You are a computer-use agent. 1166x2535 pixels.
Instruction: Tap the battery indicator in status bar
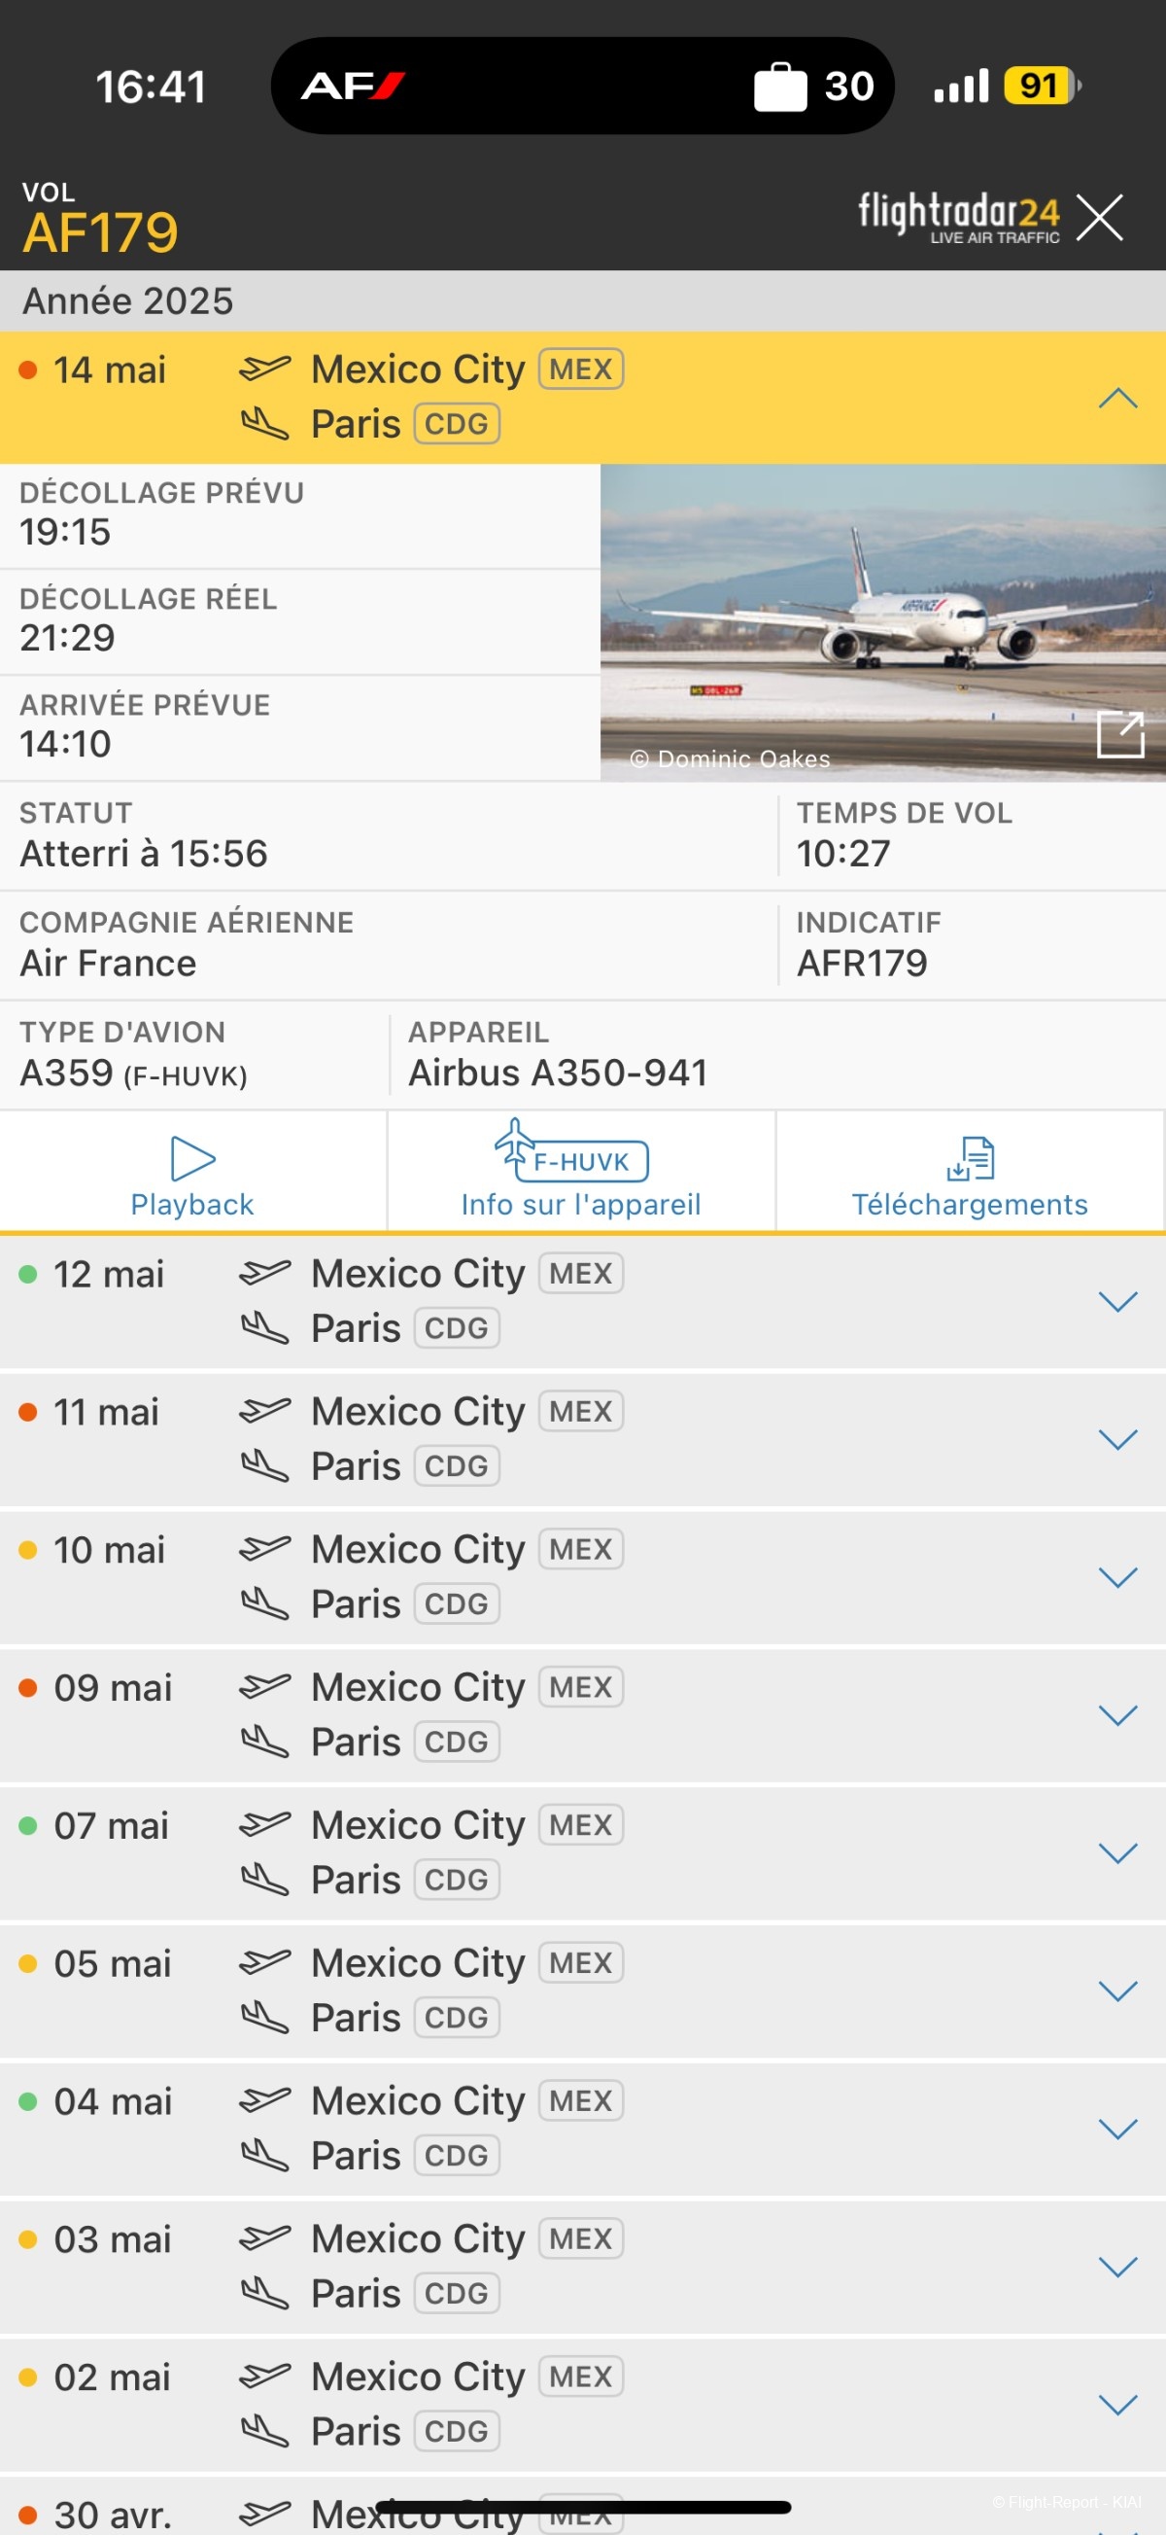point(1043,86)
